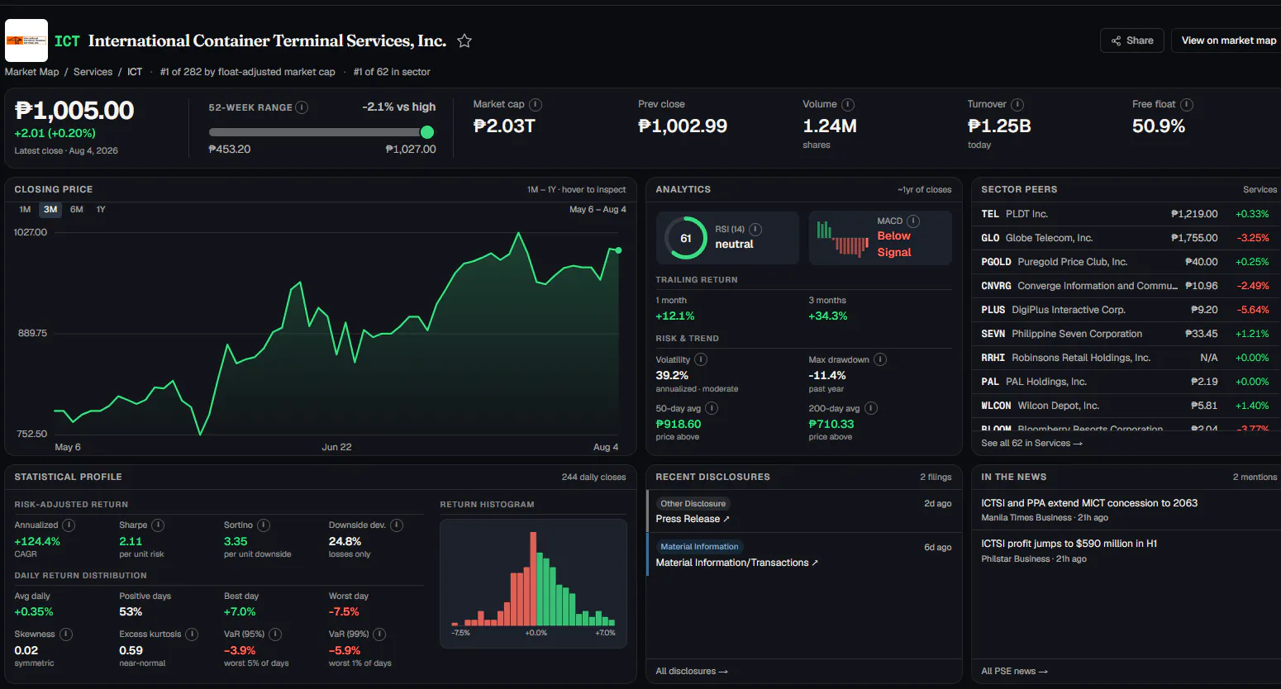Image resolution: width=1281 pixels, height=689 pixels.
Task: Open the Press Release disclosure
Action: coord(693,519)
